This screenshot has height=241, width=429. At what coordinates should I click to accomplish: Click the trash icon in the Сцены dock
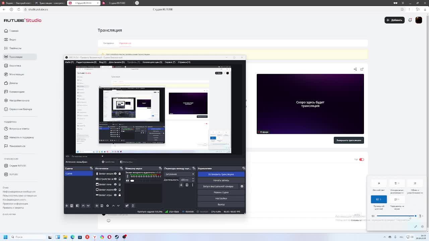coord(72,206)
